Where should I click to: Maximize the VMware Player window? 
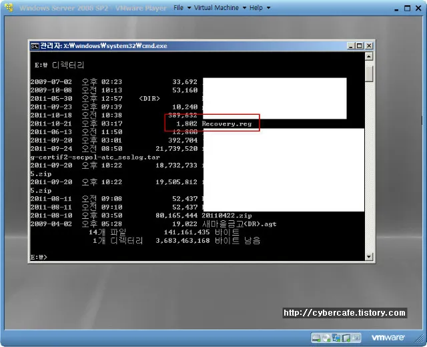(x=407, y=9)
